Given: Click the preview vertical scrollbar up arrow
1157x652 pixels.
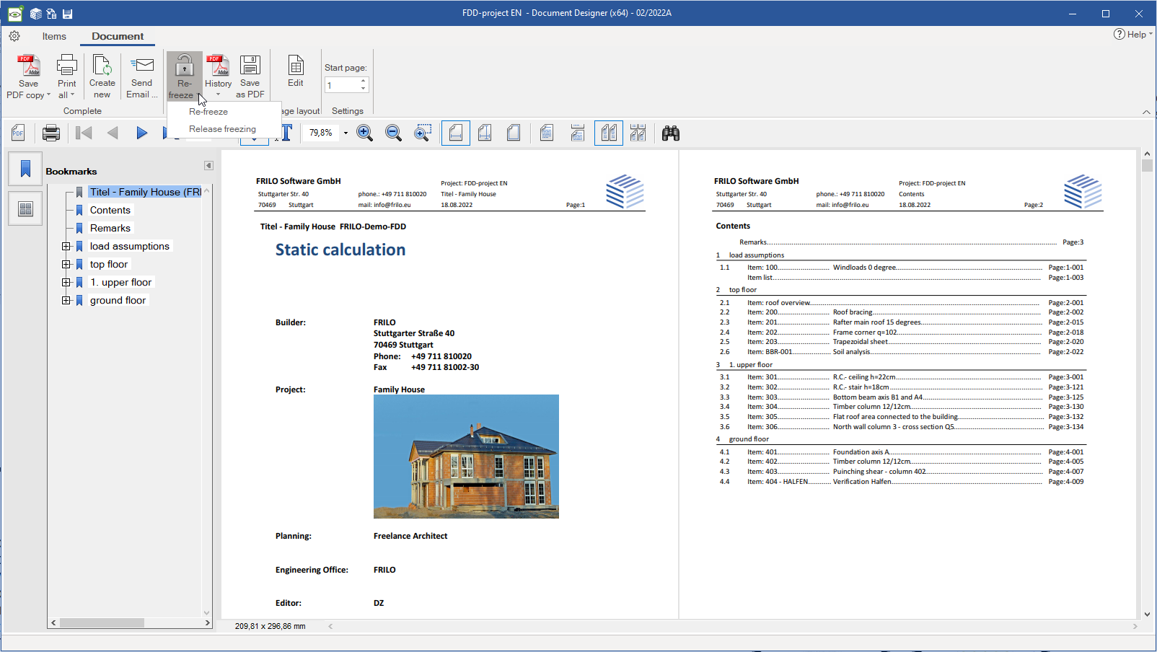Looking at the screenshot, I should pos(1147,154).
